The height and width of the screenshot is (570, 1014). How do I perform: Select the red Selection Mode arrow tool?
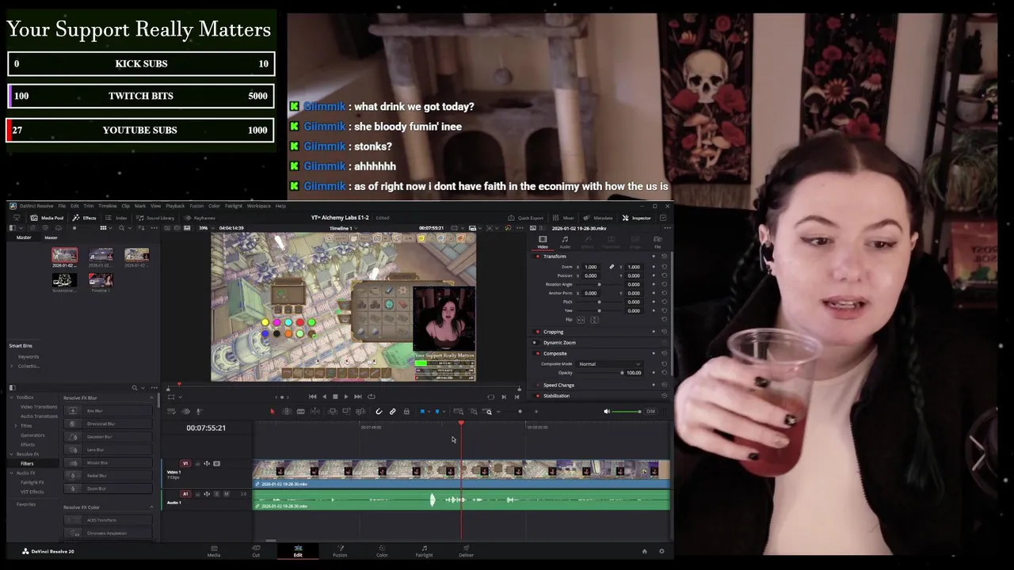[x=273, y=412]
